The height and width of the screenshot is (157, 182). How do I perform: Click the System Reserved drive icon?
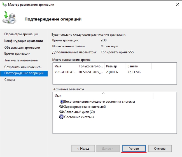click(62, 107)
